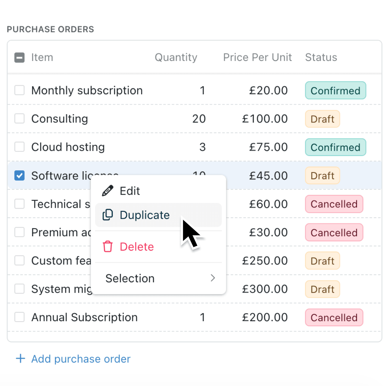
Task: Click the plus icon next to Add purchase order
Action: pyautogui.click(x=20, y=359)
